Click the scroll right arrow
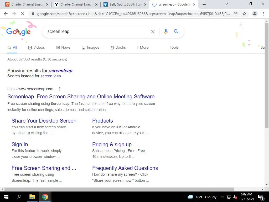 (262, 189)
